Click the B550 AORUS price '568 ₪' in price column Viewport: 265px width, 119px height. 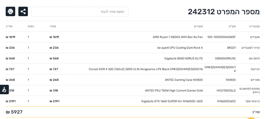tap(54, 58)
